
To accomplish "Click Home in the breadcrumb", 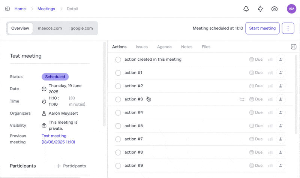I will pos(20,9).
